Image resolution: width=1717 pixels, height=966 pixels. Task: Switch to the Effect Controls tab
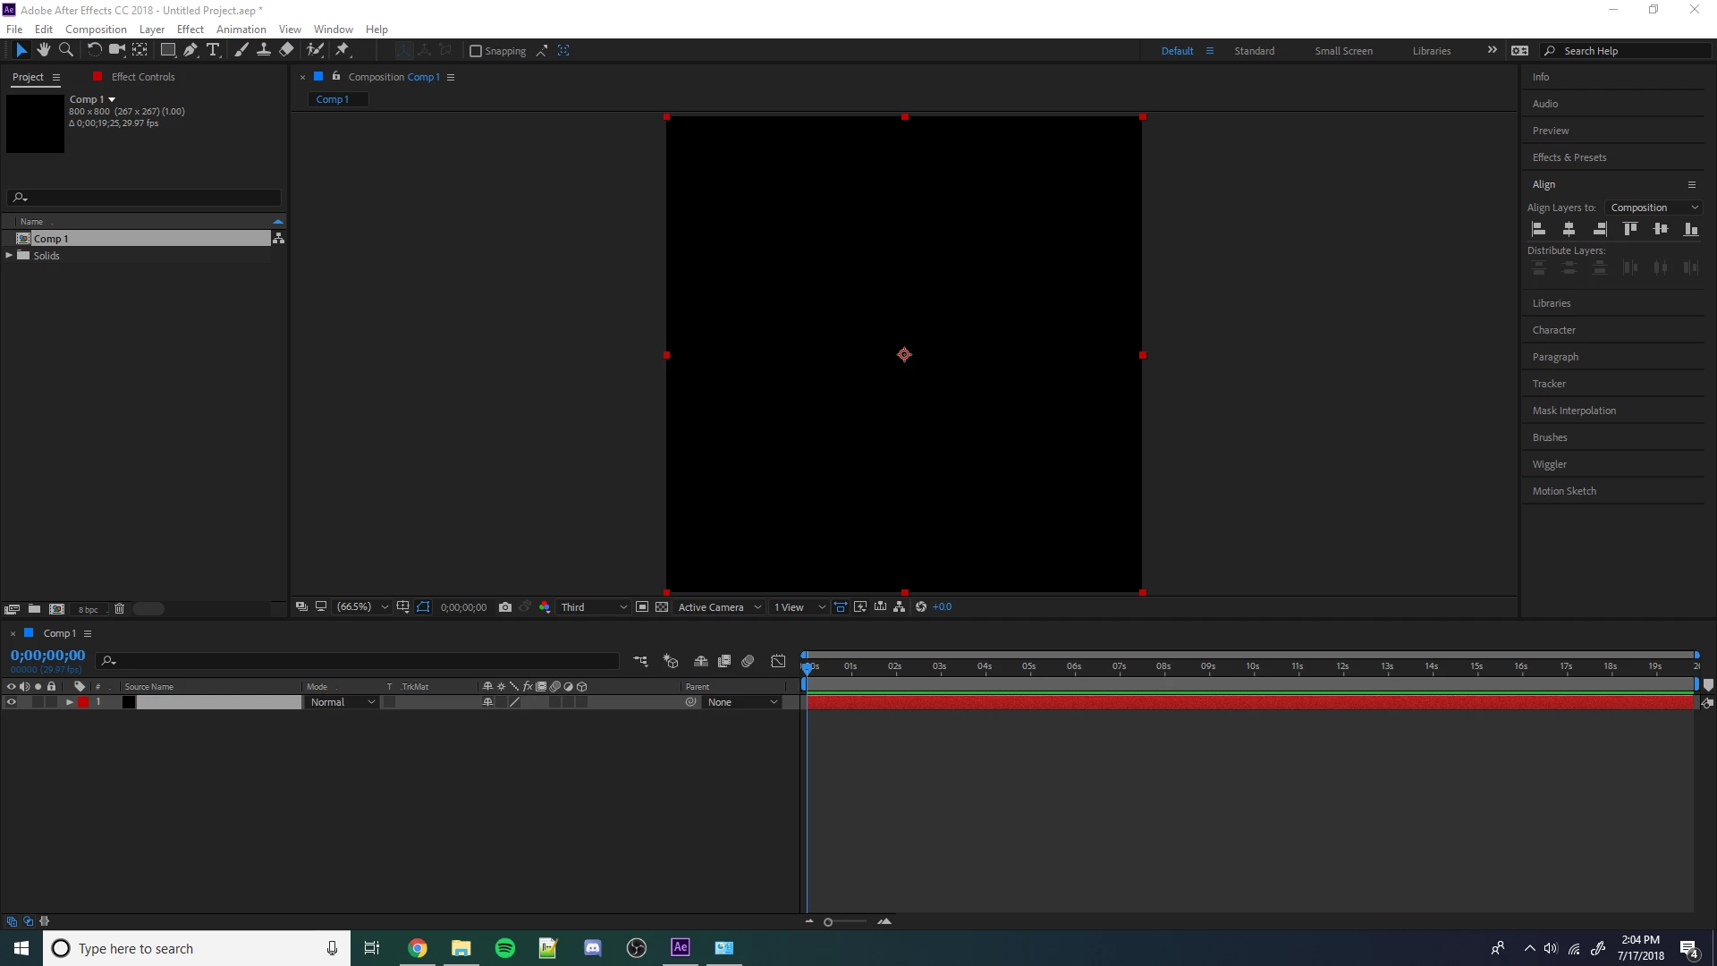(x=143, y=77)
